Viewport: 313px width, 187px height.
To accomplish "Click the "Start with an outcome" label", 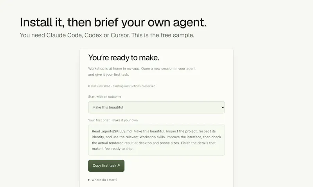I will pos(104,96).
